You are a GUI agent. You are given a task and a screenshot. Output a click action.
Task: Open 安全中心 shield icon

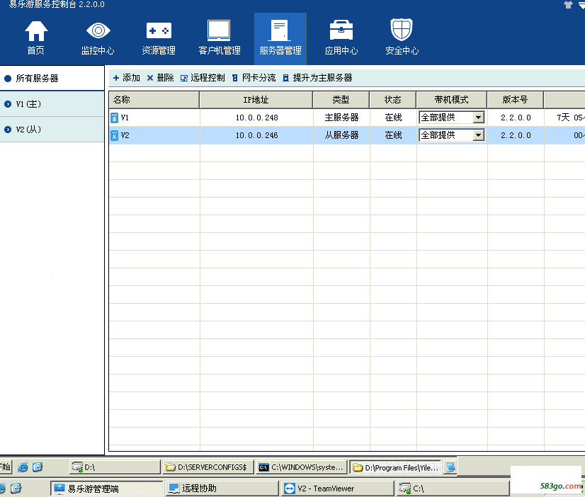coord(402,30)
